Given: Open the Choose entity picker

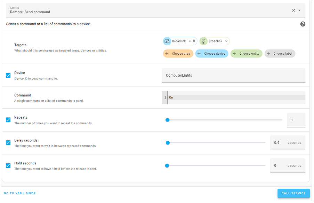Looking at the screenshot, I should (246, 54).
